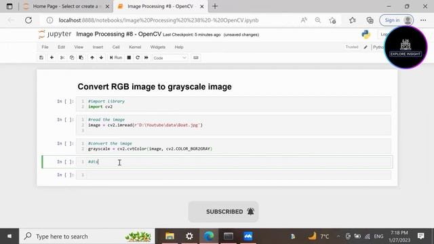
Task: Click the cv2.imread code cell
Action: tap(233, 125)
